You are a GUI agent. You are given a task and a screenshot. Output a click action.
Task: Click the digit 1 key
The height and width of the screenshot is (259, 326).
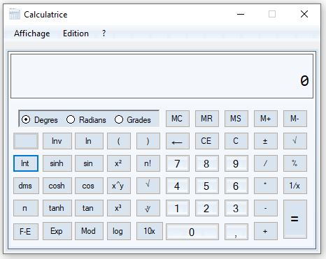click(x=178, y=208)
